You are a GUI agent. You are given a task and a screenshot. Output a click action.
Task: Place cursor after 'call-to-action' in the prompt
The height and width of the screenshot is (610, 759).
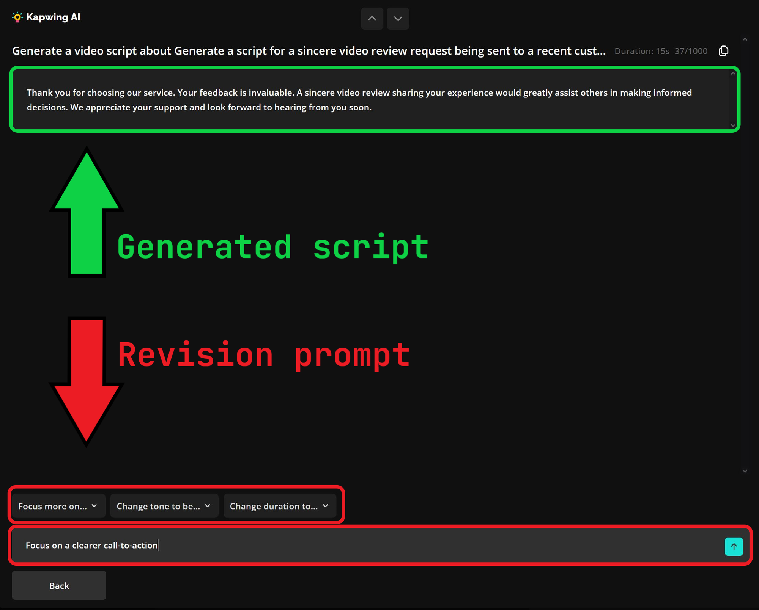(158, 545)
